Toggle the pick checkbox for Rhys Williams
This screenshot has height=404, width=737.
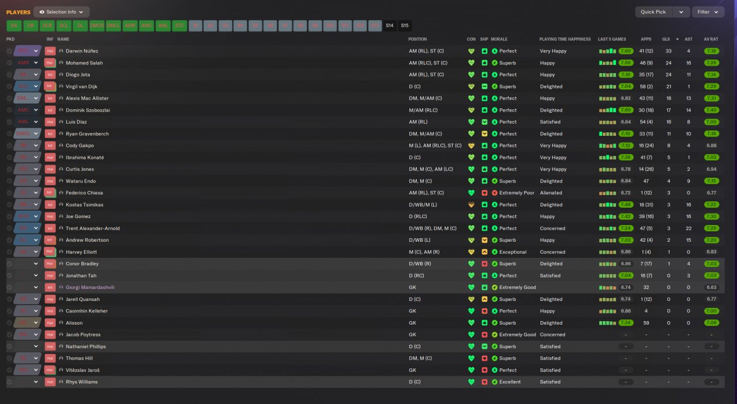9,382
